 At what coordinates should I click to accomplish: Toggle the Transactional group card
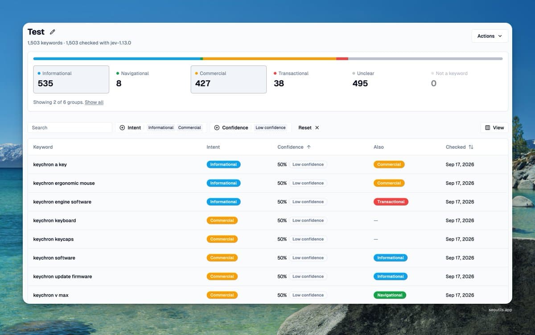308,79
